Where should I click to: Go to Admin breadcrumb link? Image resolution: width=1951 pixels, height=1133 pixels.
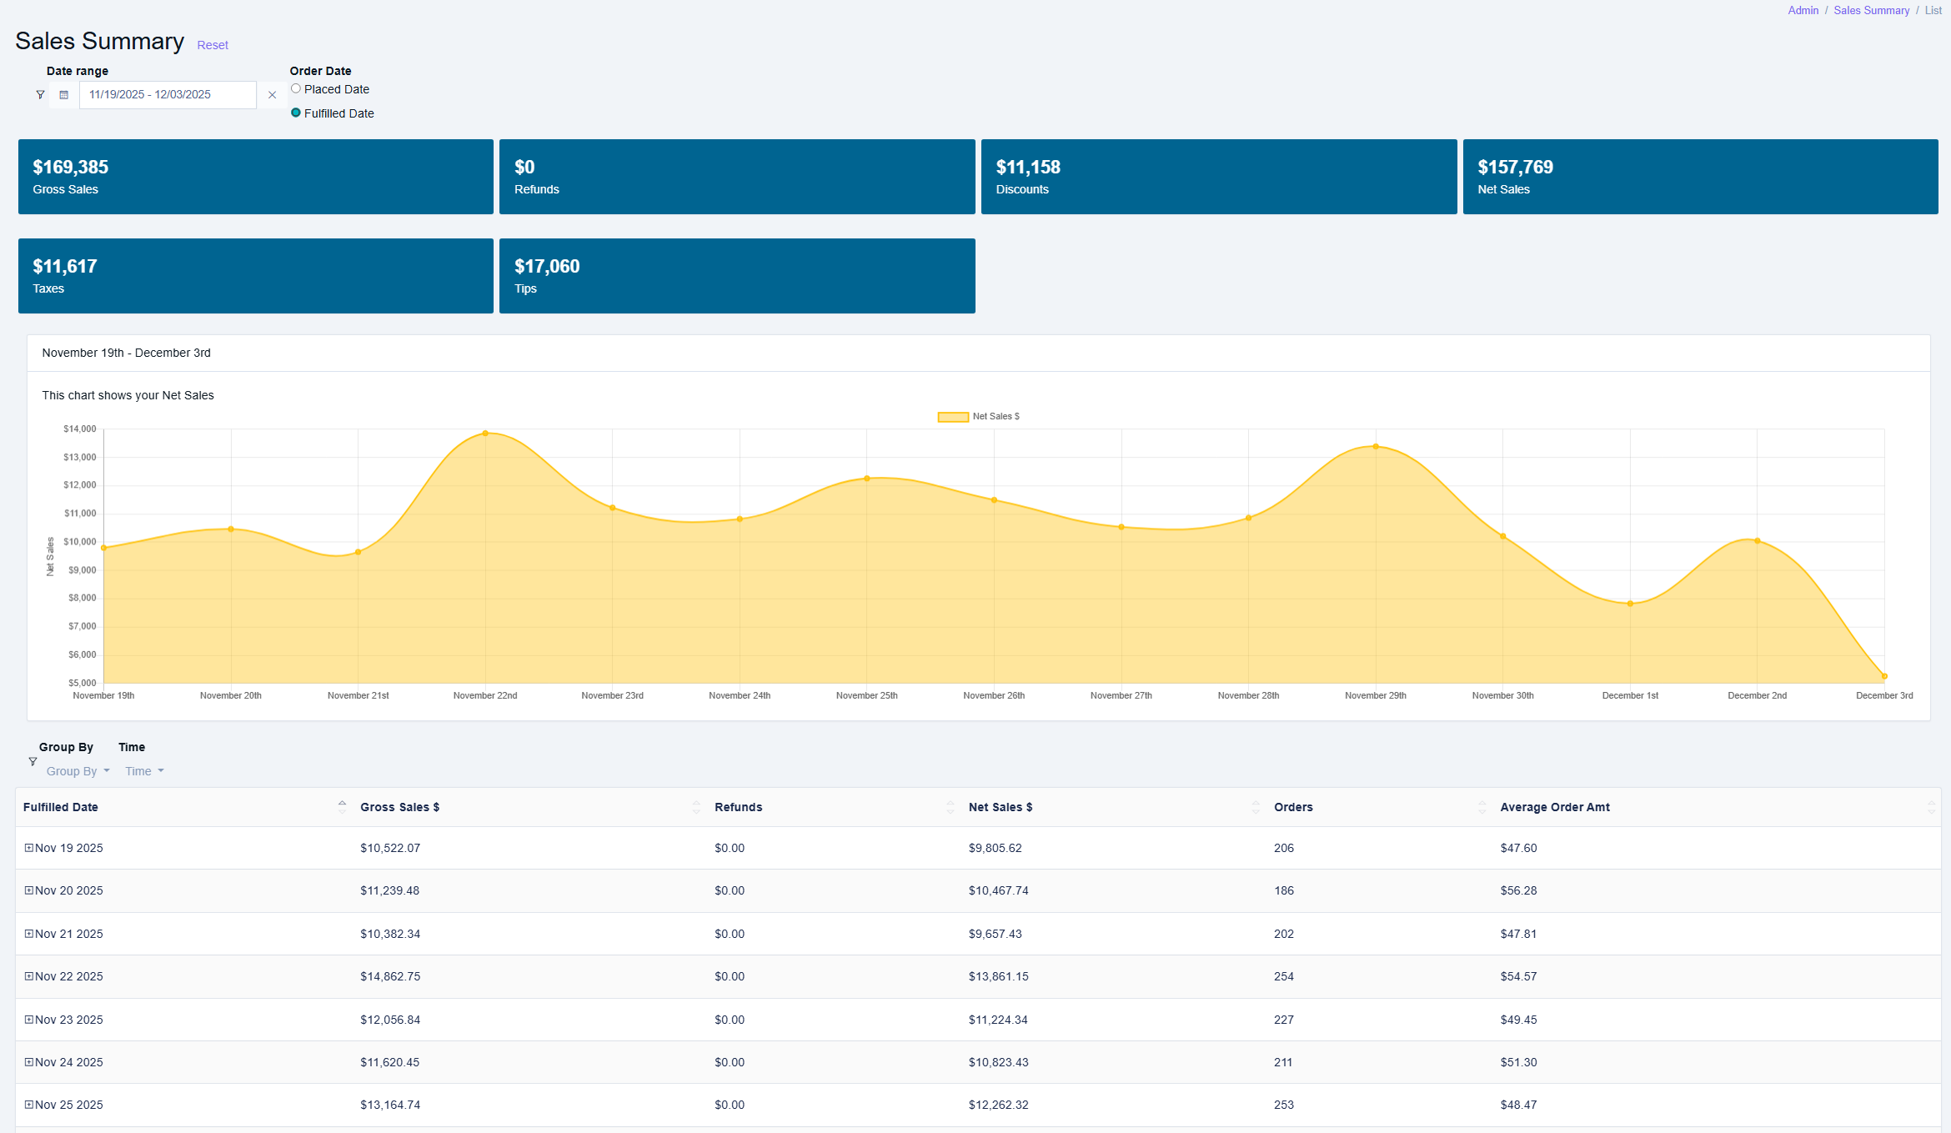(x=1803, y=11)
